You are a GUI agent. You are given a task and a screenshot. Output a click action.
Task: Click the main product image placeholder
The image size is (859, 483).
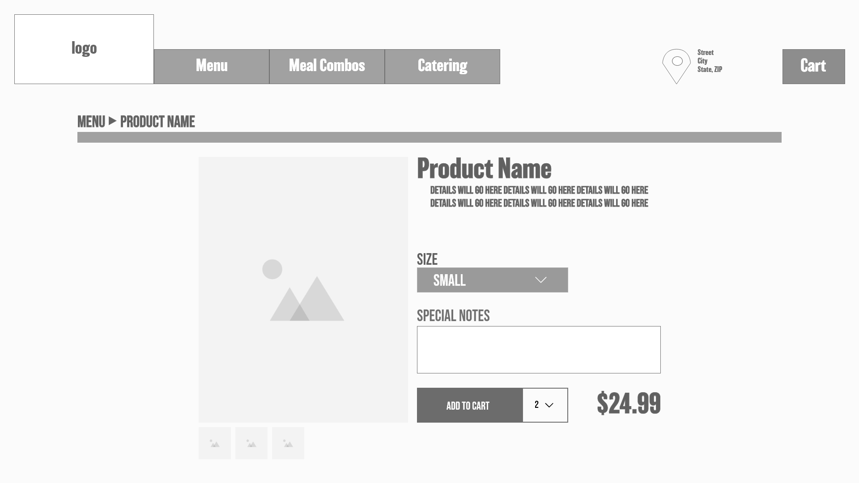pos(303,289)
